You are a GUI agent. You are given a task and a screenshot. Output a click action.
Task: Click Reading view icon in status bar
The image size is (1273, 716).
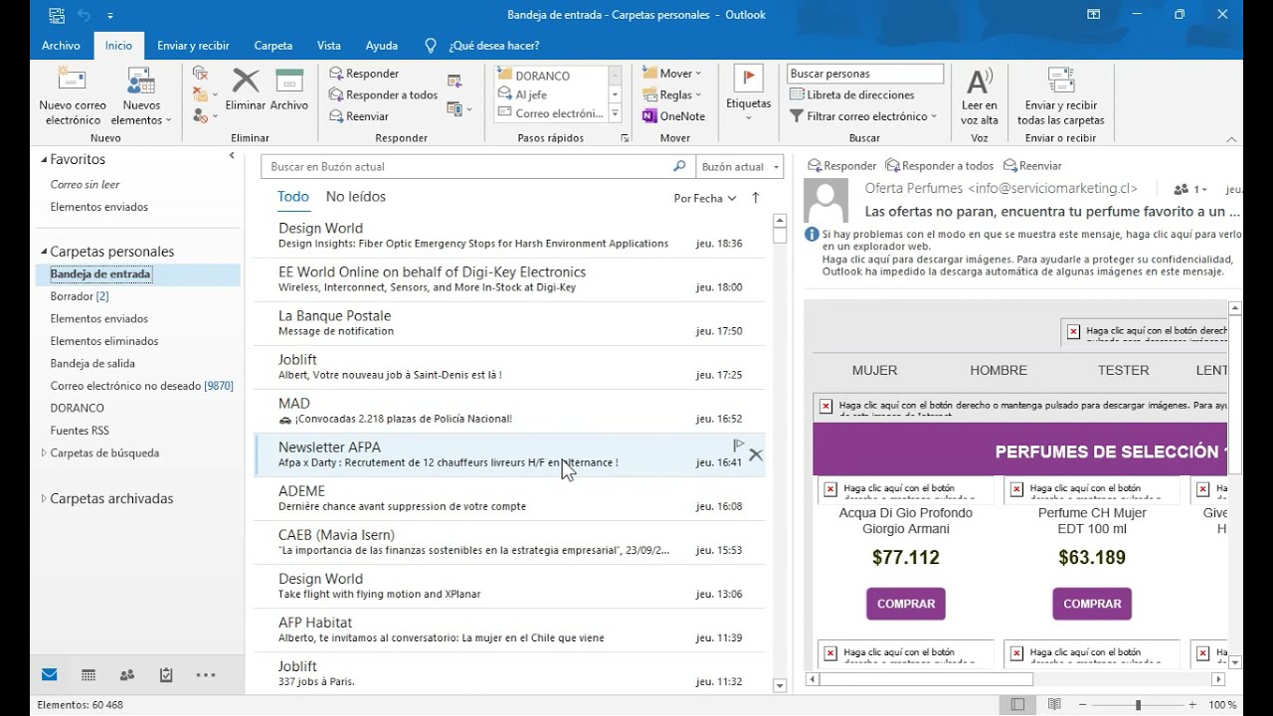click(x=1053, y=704)
